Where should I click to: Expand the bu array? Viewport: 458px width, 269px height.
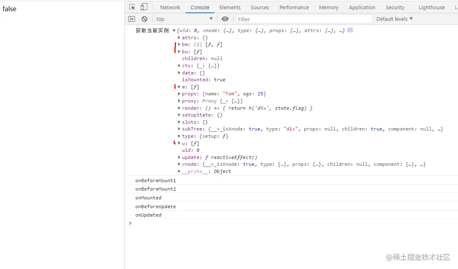179,52
